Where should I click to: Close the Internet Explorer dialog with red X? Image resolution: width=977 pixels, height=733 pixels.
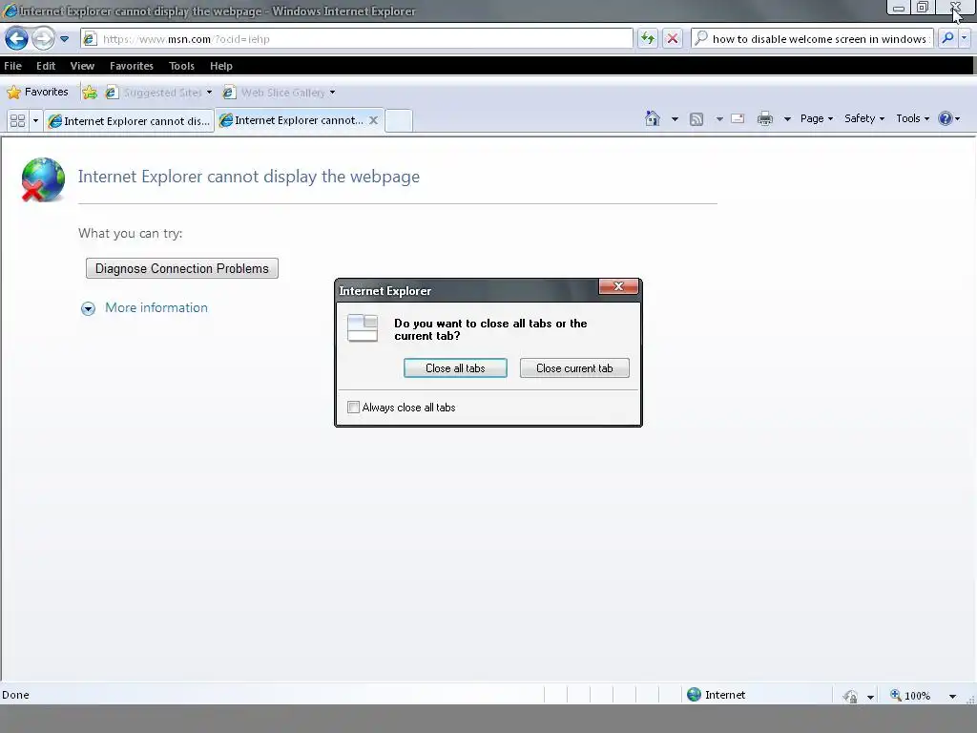618,286
